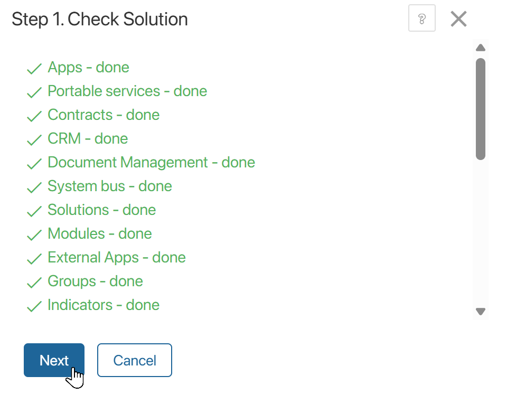
Task: Select the Groups - done entry
Action: [x=95, y=282]
